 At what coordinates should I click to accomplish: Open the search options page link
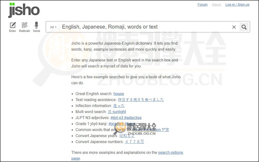click(170, 153)
